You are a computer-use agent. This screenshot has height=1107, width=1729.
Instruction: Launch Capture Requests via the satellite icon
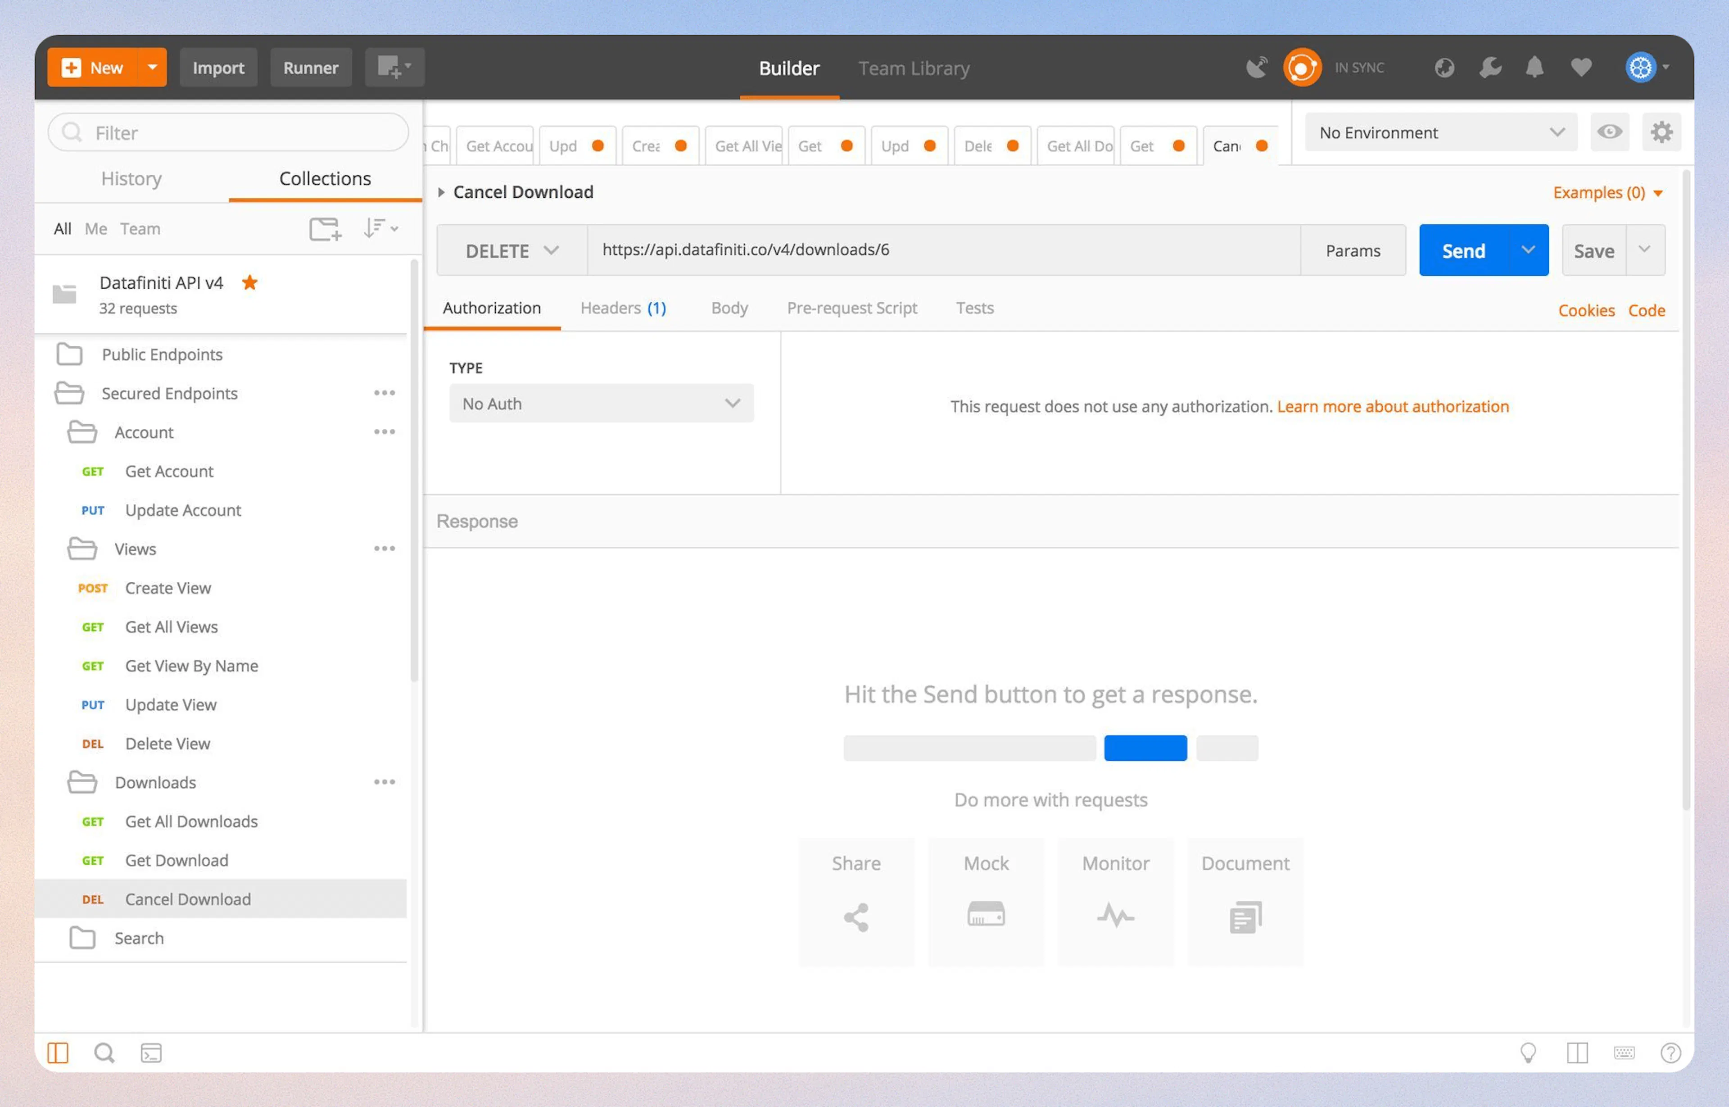tap(1257, 67)
